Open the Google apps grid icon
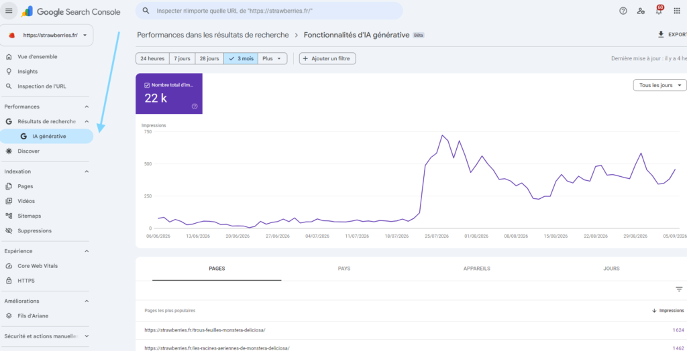Screen dimensions: 687x351 pyautogui.click(x=677, y=11)
